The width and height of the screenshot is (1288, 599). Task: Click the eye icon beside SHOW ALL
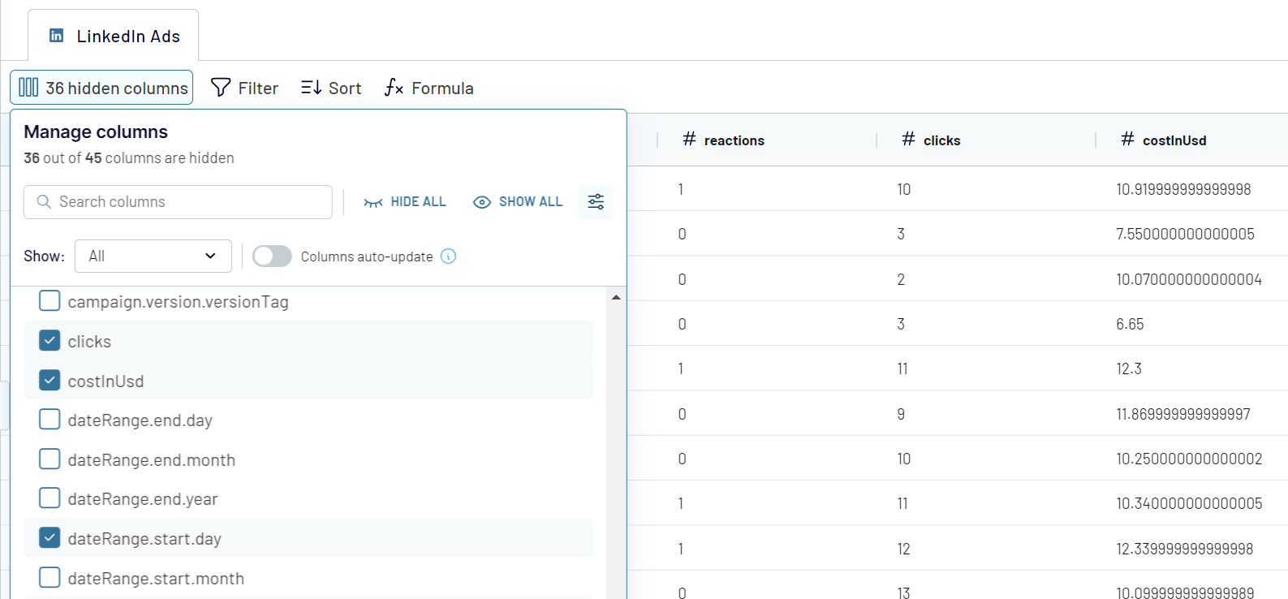(x=482, y=202)
